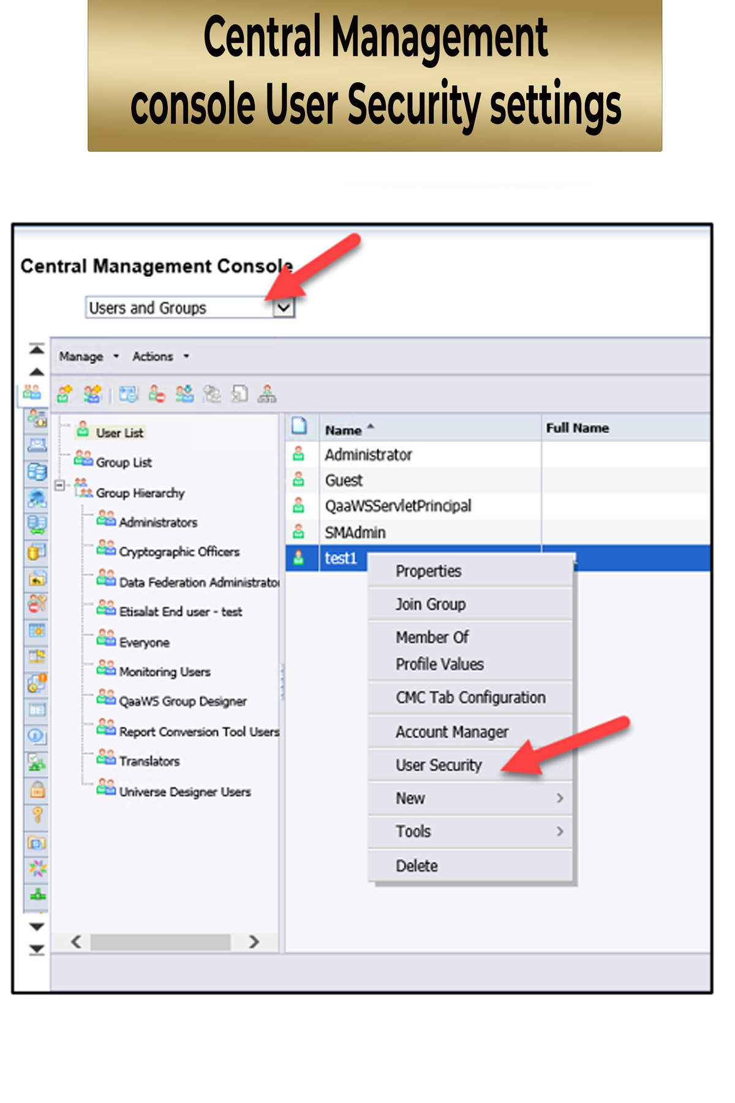Open the sidebar icon of a laptop computer

point(37,445)
